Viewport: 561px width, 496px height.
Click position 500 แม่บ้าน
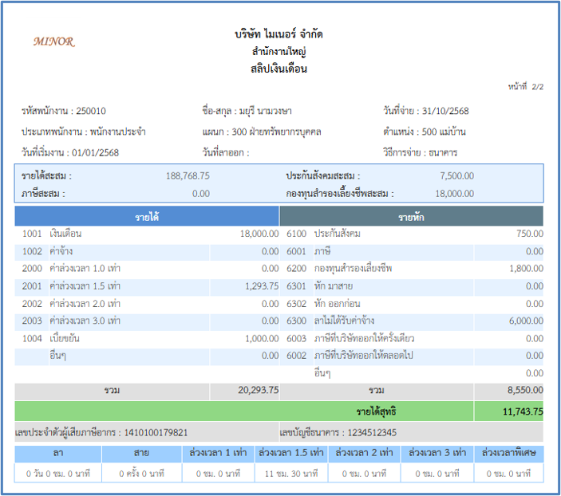click(444, 132)
